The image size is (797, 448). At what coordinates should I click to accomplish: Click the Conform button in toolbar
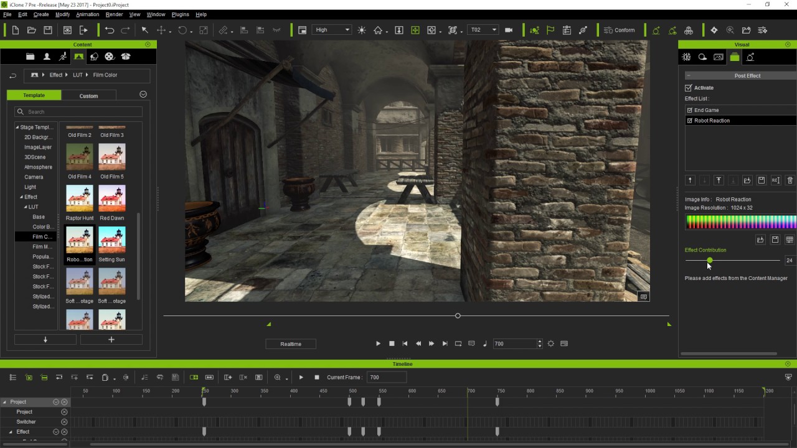[x=619, y=30]
